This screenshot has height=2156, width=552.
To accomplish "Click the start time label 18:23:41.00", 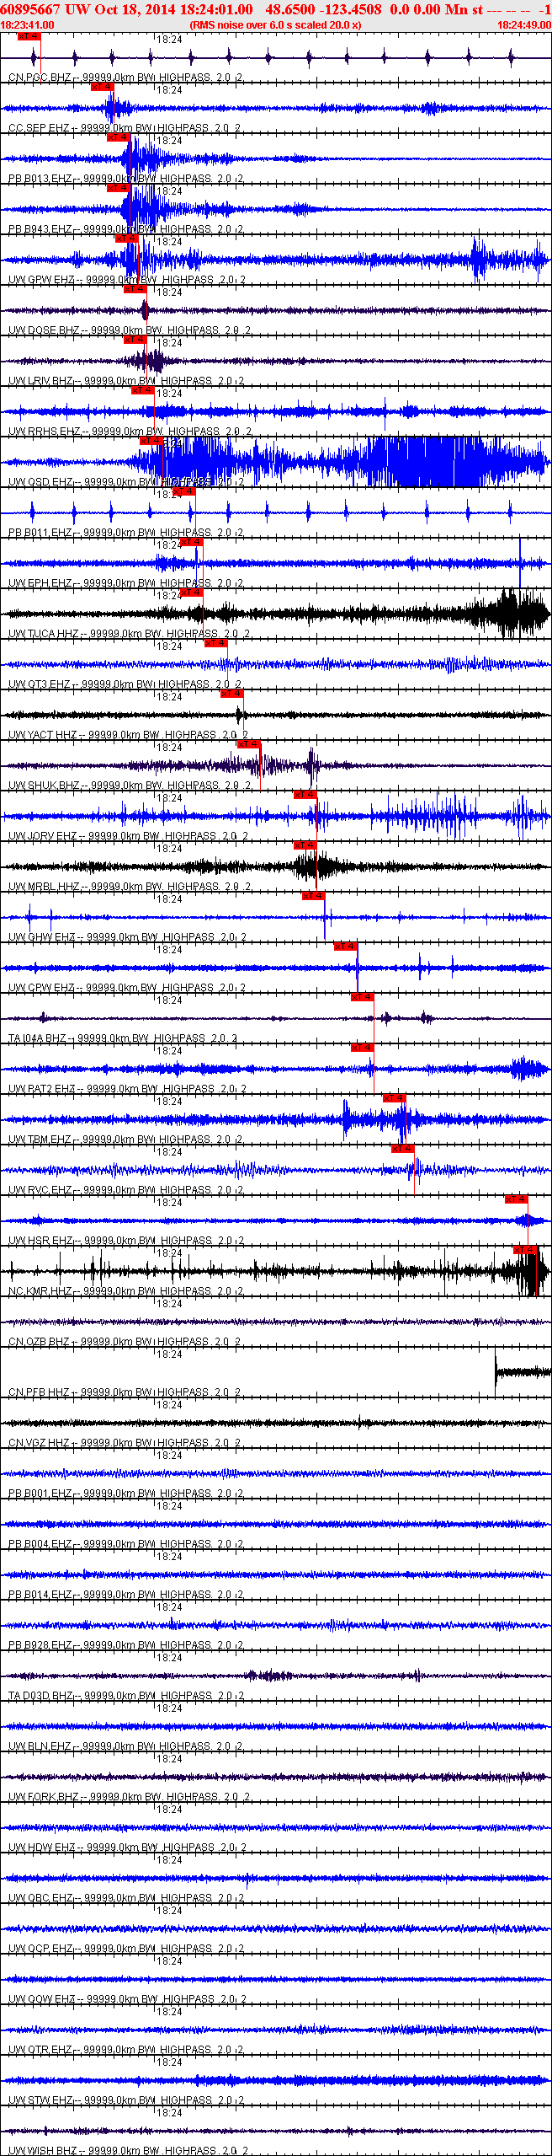I will tap(28, 25).
